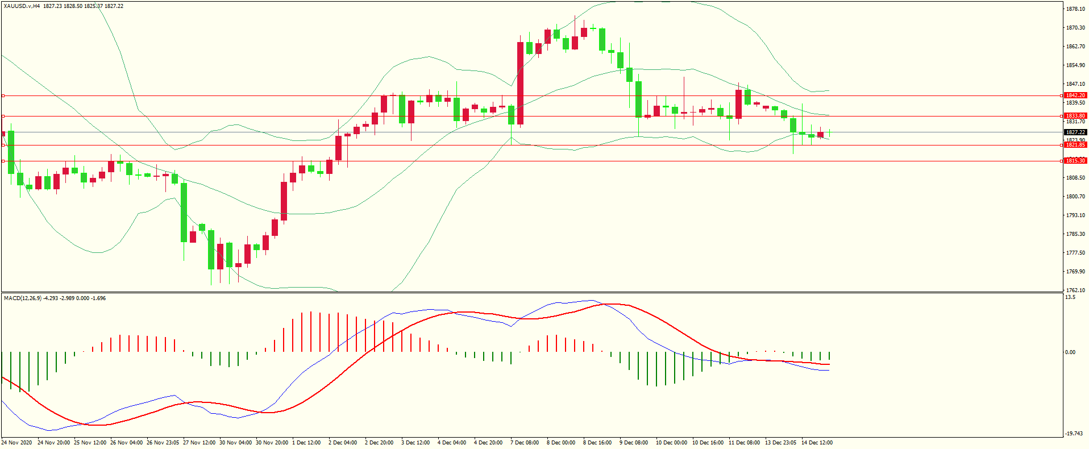Click the 30 Nov 20:00 time label

pos(272,443)
